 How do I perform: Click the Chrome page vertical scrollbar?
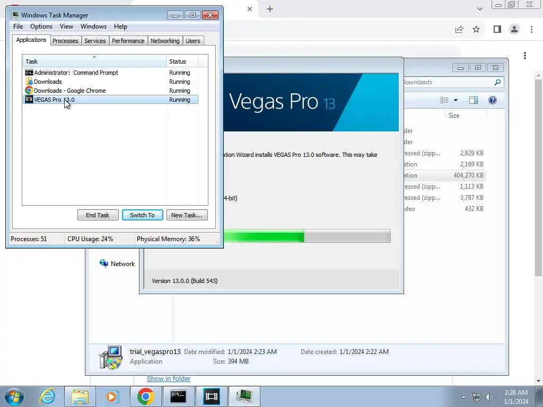[x=539, y=177]
